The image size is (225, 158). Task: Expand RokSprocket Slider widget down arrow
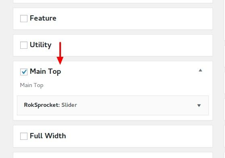coord(199,106)
